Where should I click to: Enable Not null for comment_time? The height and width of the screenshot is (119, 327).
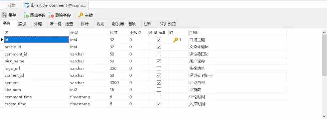(159, 97)
